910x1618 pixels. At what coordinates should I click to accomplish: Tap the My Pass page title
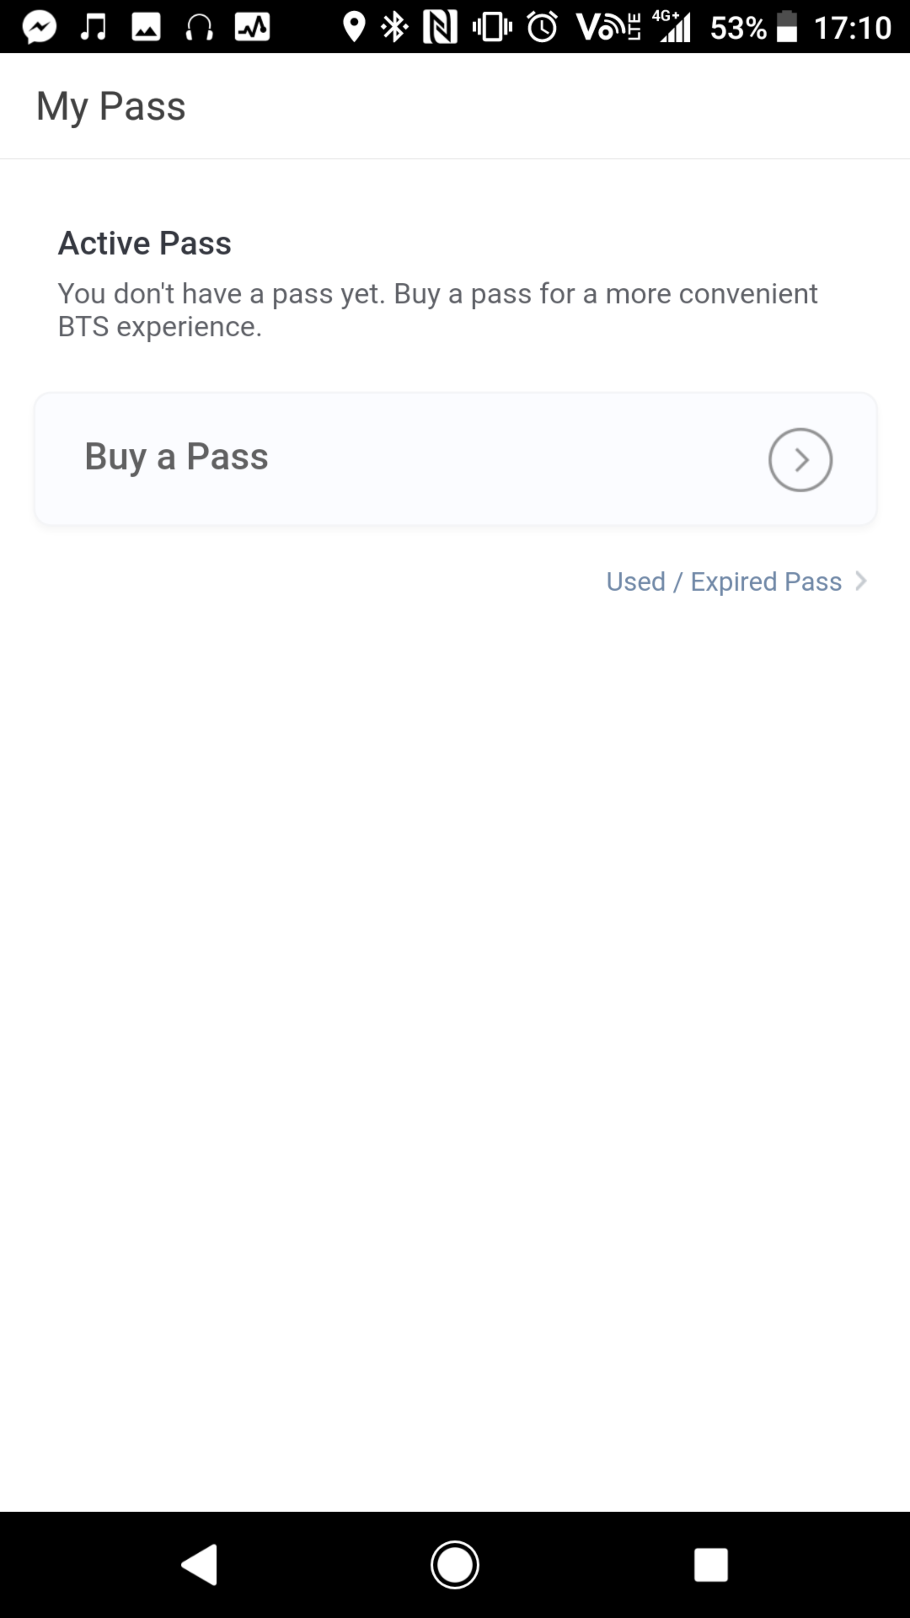tap(110, 105)
